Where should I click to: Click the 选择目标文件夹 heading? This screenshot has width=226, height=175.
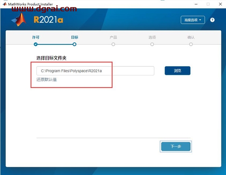click(51, 58)
